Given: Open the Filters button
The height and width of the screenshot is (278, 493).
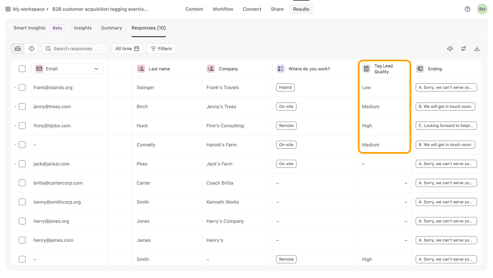Looking at the screenshot, I should pyautogui.click(x=161, y=49).
